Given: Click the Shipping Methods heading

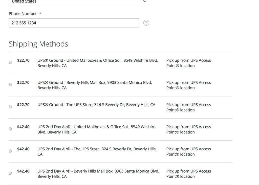Looking at the screenshot, I should click(x=38, y=44).
